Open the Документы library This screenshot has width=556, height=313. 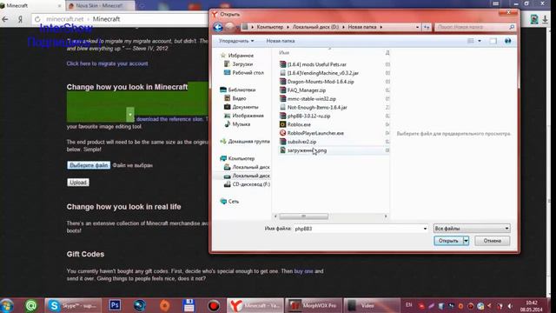tap(245, 107)
